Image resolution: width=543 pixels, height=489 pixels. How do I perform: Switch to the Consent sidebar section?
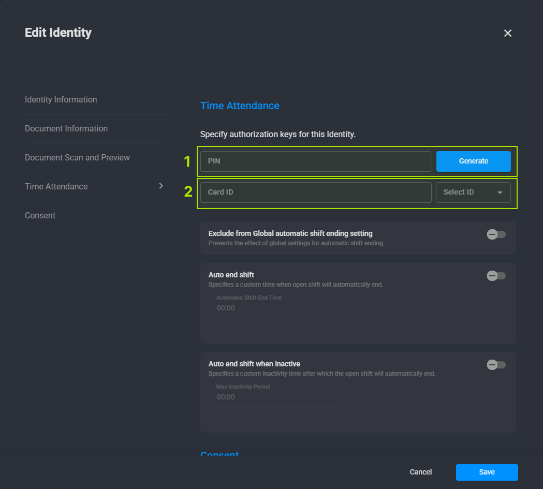[40, 215]
